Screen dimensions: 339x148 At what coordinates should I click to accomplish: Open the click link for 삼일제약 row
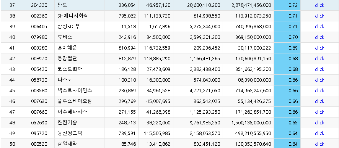319,144
